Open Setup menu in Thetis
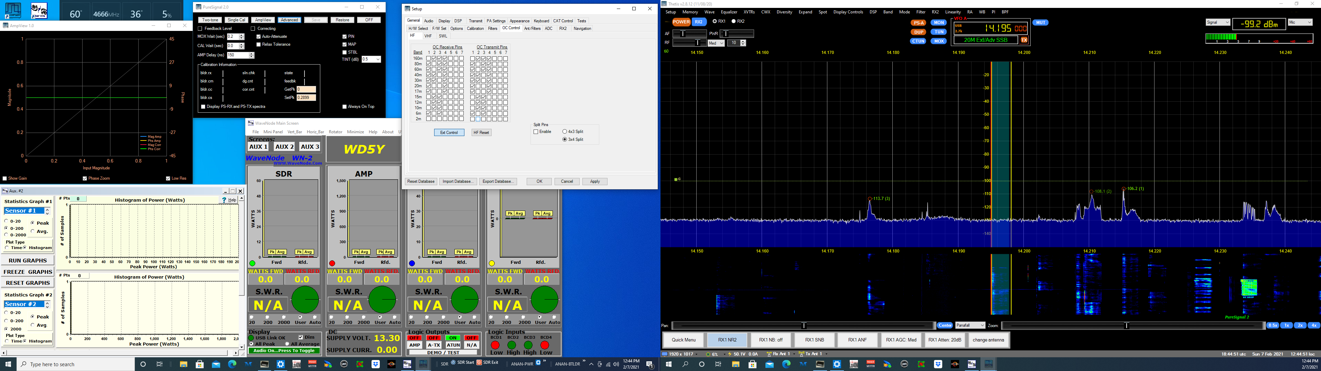 (x=671, y=12)
